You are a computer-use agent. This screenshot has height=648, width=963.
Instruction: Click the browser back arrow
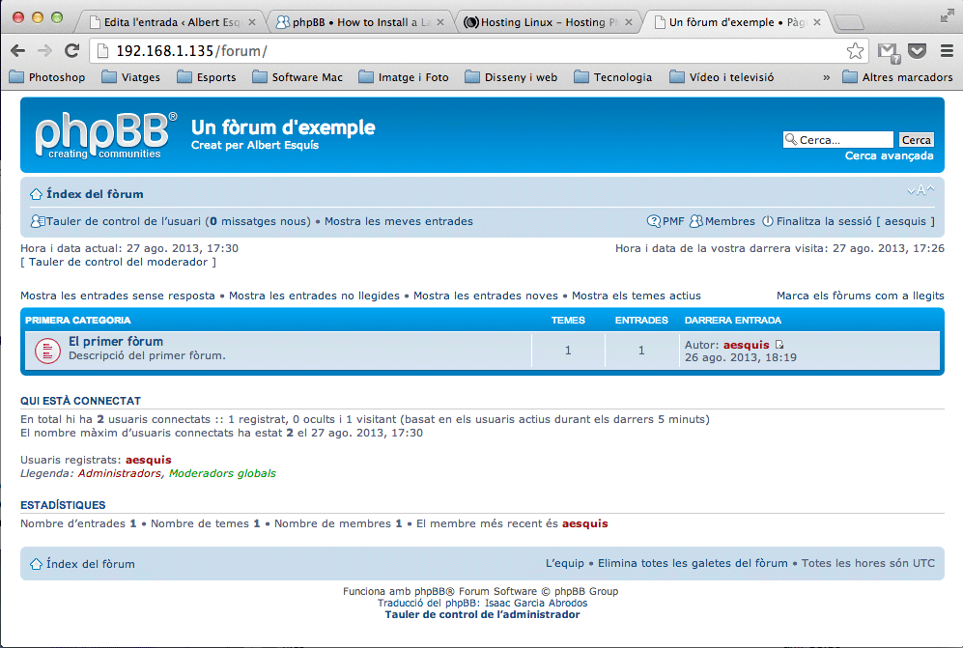click(18, 50)
